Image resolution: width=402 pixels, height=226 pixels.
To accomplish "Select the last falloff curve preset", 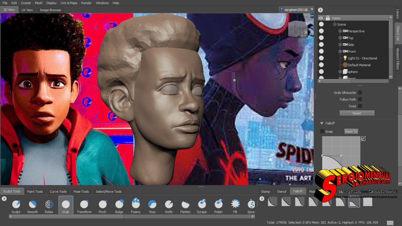I will pos(367,202).
